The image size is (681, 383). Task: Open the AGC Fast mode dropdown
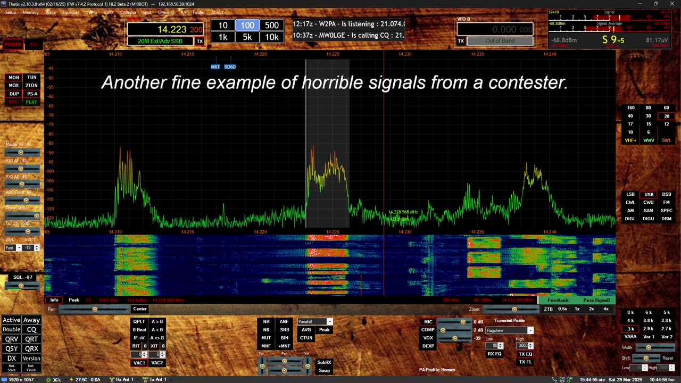(13, 248)
